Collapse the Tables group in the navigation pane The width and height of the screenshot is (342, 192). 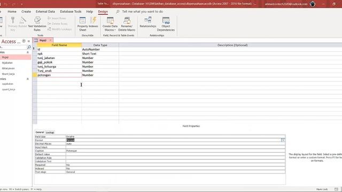[28, 52]
